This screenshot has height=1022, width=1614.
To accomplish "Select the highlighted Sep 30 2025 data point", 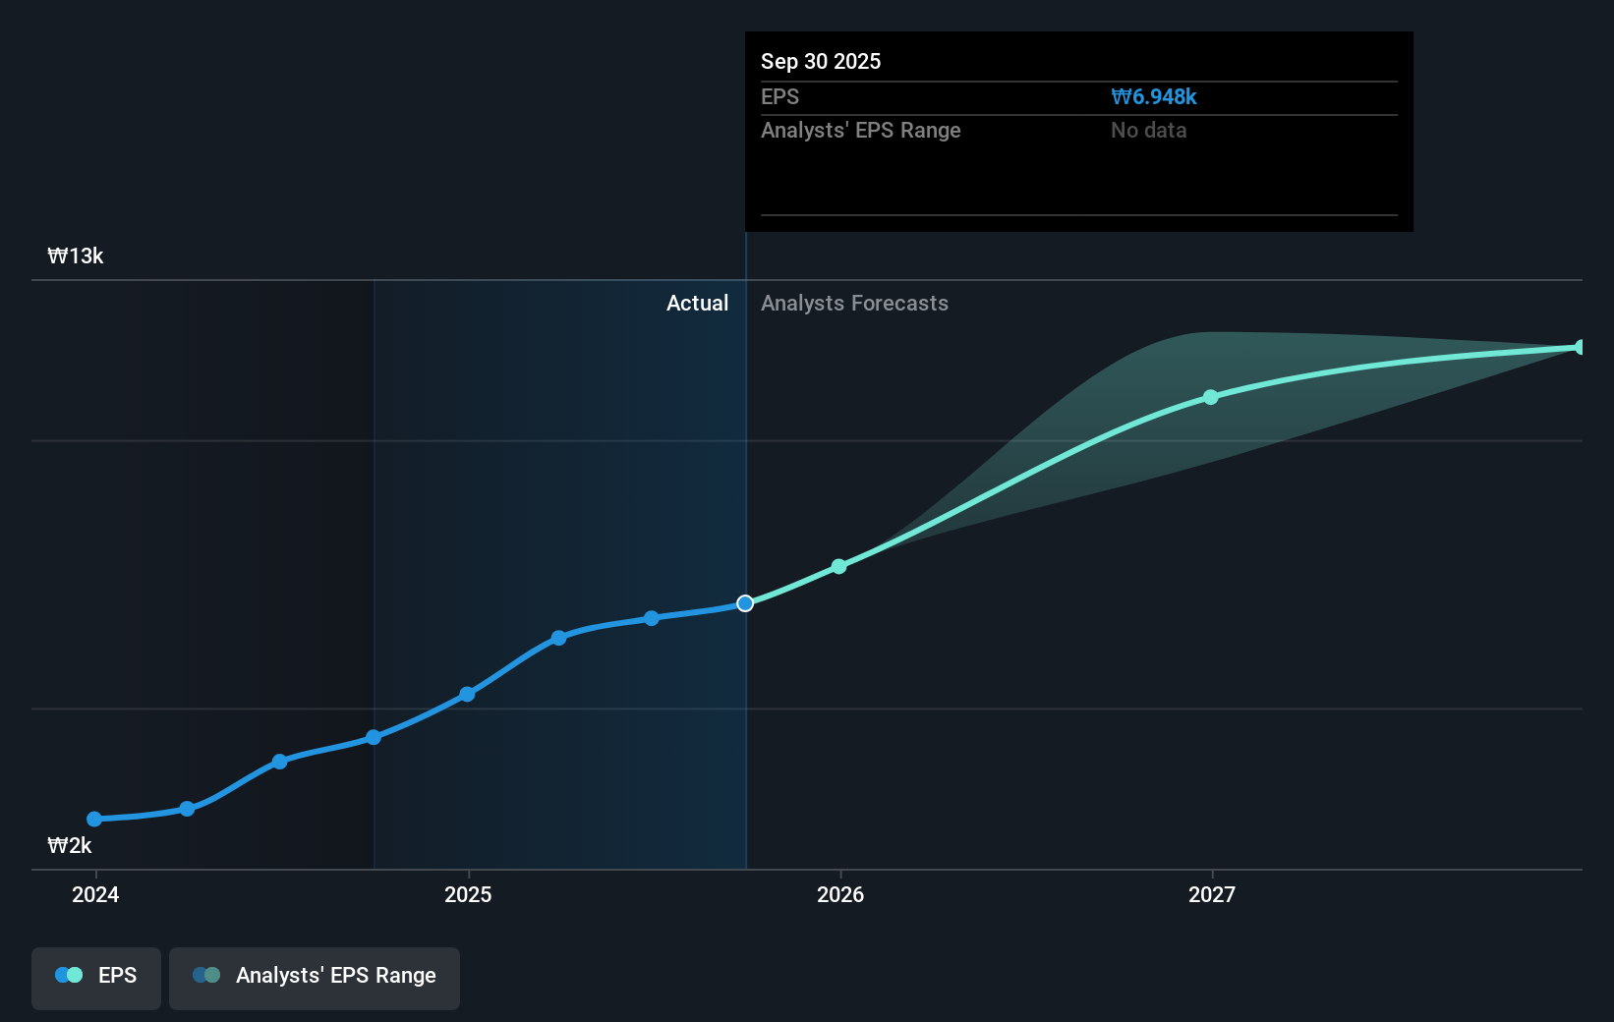I will pos(745,603).
